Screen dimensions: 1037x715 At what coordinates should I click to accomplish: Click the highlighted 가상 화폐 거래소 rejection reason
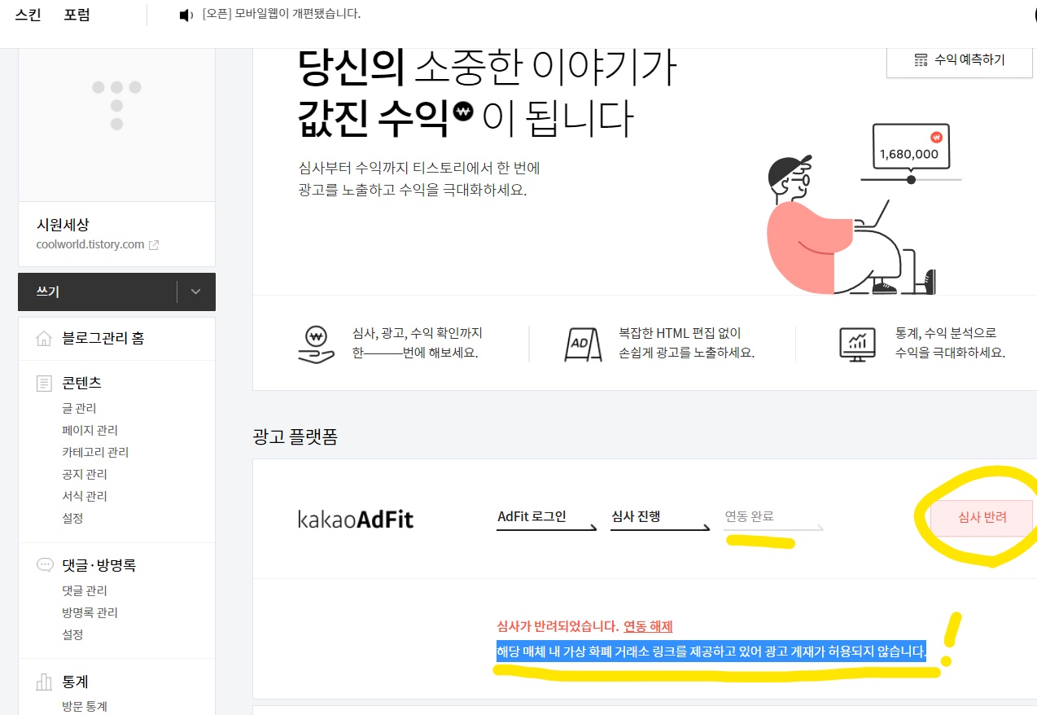pyautogui.click(x=711, y=651)
